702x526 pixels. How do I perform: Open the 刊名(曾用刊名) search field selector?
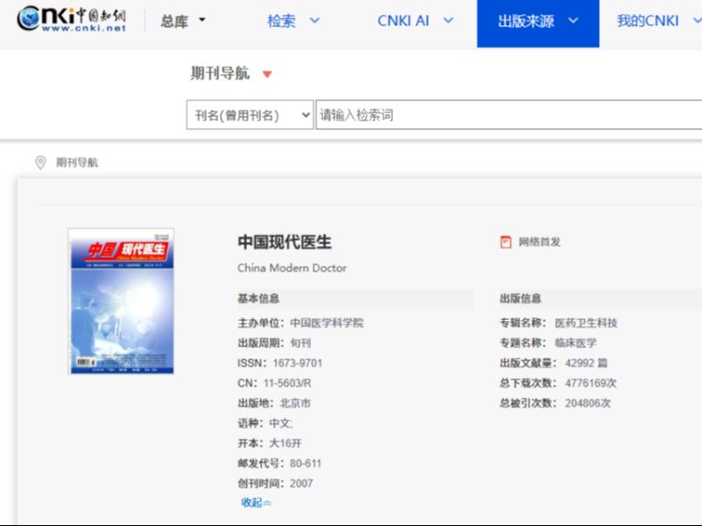[250, 115]
